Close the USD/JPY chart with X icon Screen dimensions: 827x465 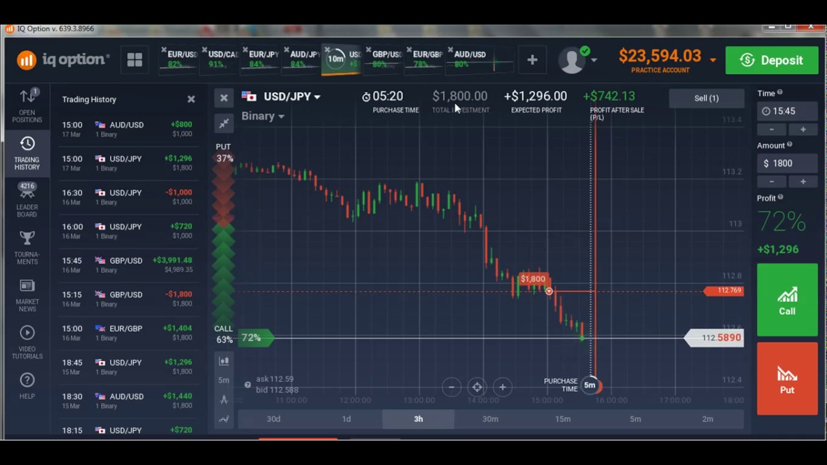coord(224,98)
